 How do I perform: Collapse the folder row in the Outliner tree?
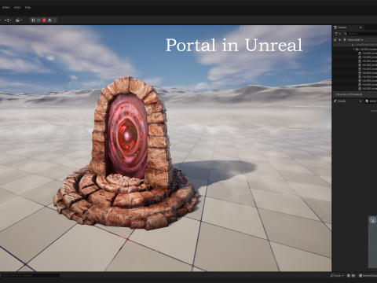click(354, 49)
